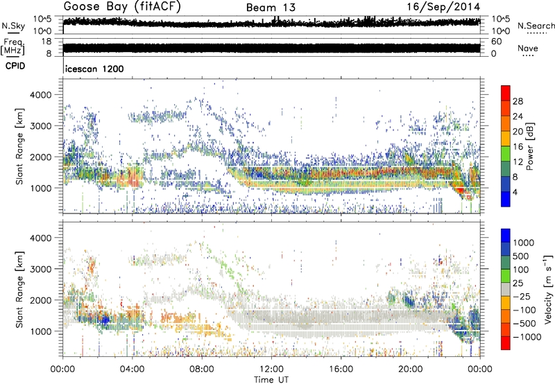
Task: Click the 'Velocity [m s-1]' colorbar label
Action: (x=549, y=289)
